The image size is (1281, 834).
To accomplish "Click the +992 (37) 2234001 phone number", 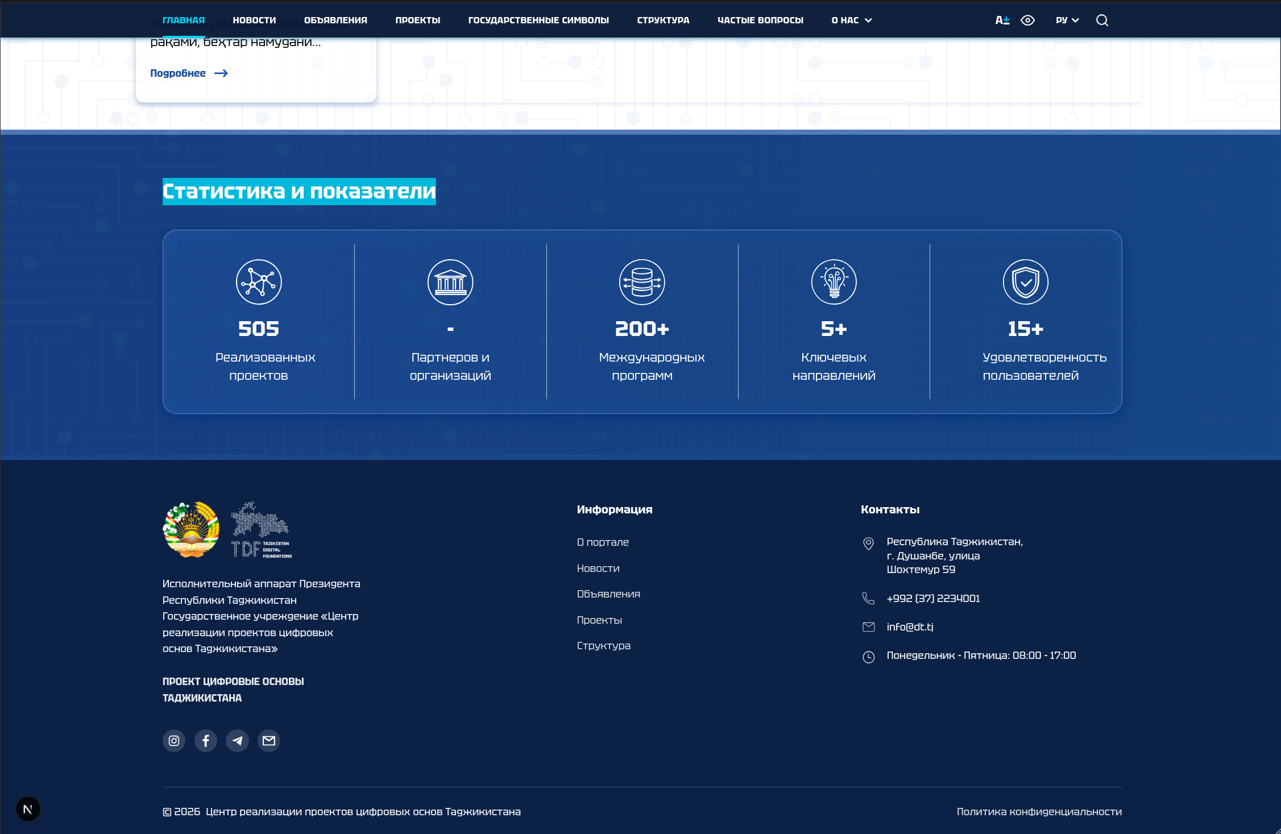I will pos(933,599).
